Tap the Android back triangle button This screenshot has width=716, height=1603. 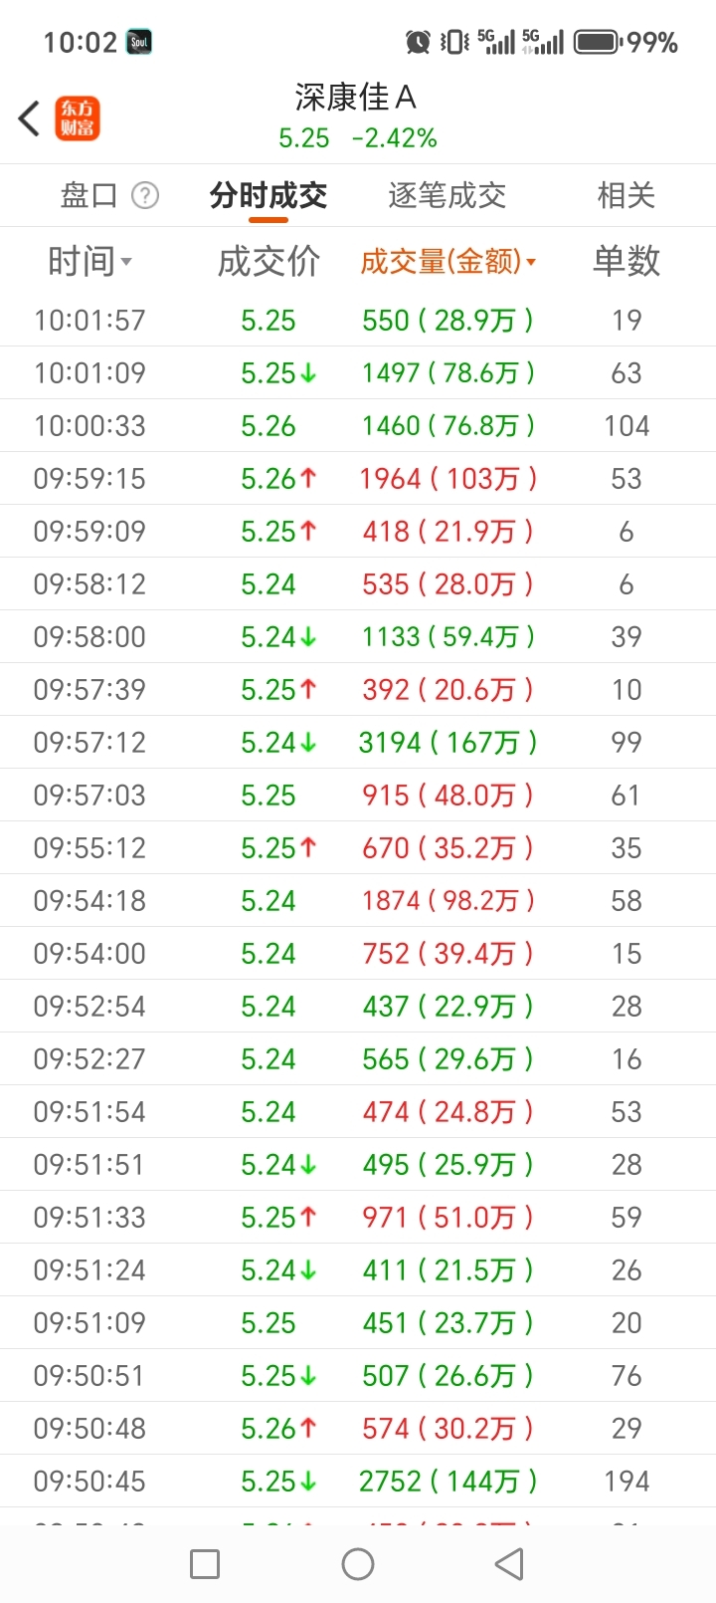click(x=509, y=1564)
